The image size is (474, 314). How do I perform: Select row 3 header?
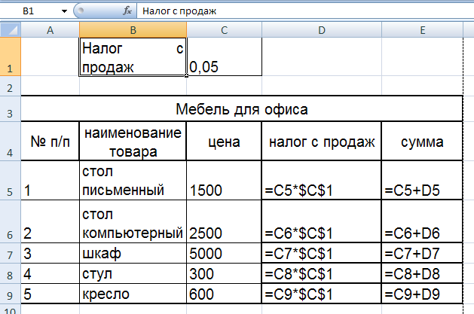pos(11,109)
